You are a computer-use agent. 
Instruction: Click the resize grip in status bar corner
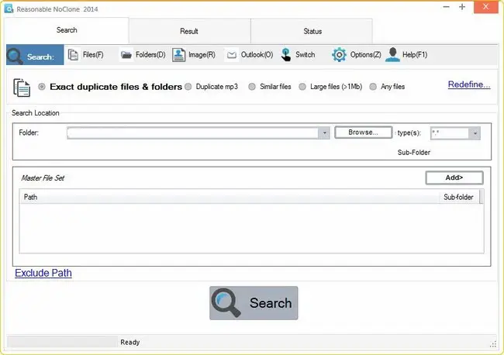pos(492,344)
